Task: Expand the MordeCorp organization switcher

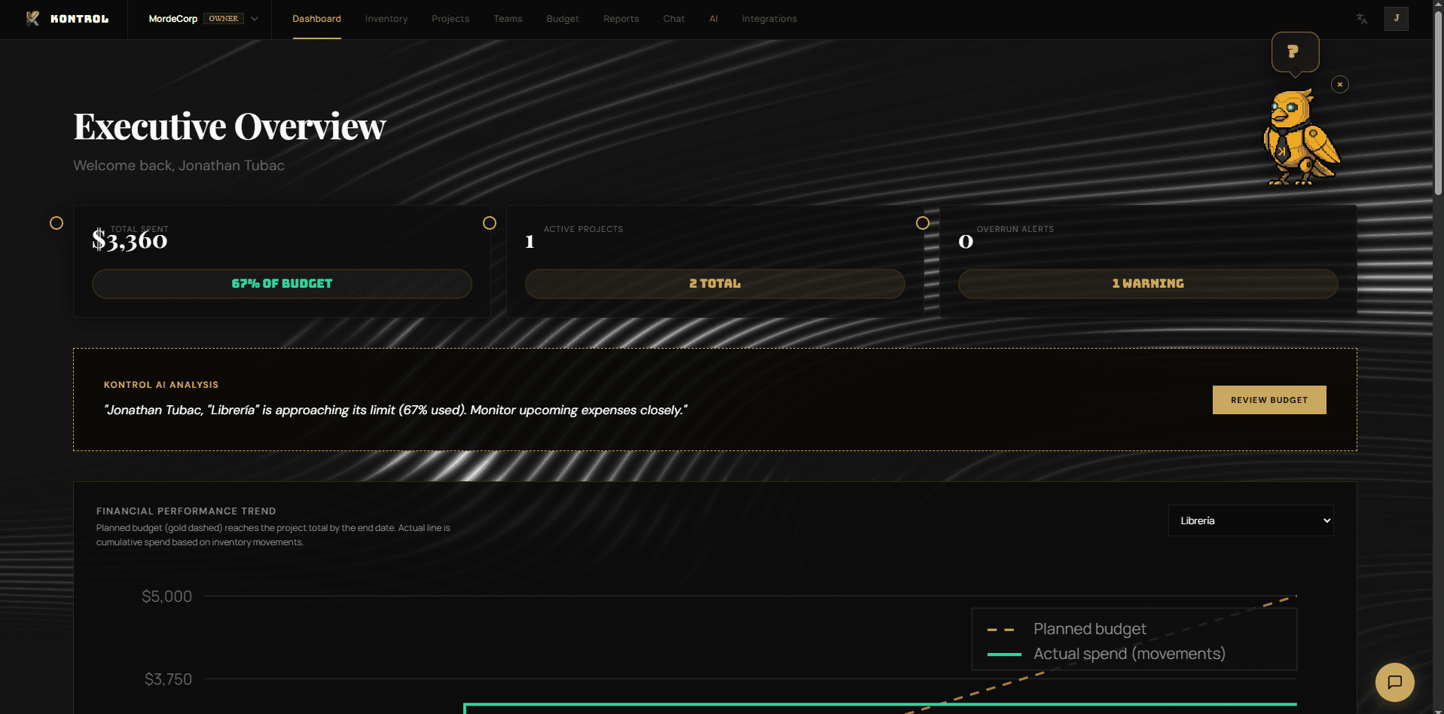Action: point(203,19)
